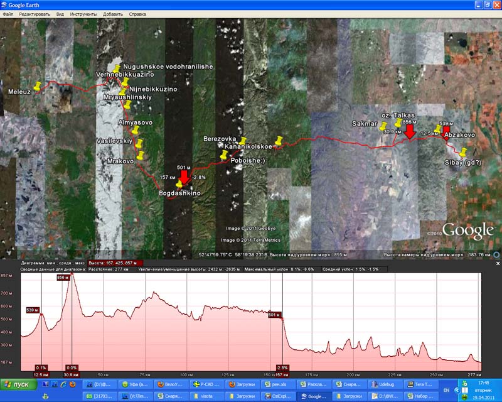The height and width of the screenshot is (402, 502).
Task: Select the Sibay (gd?) placemark pushpin
Action: point(463,152)
